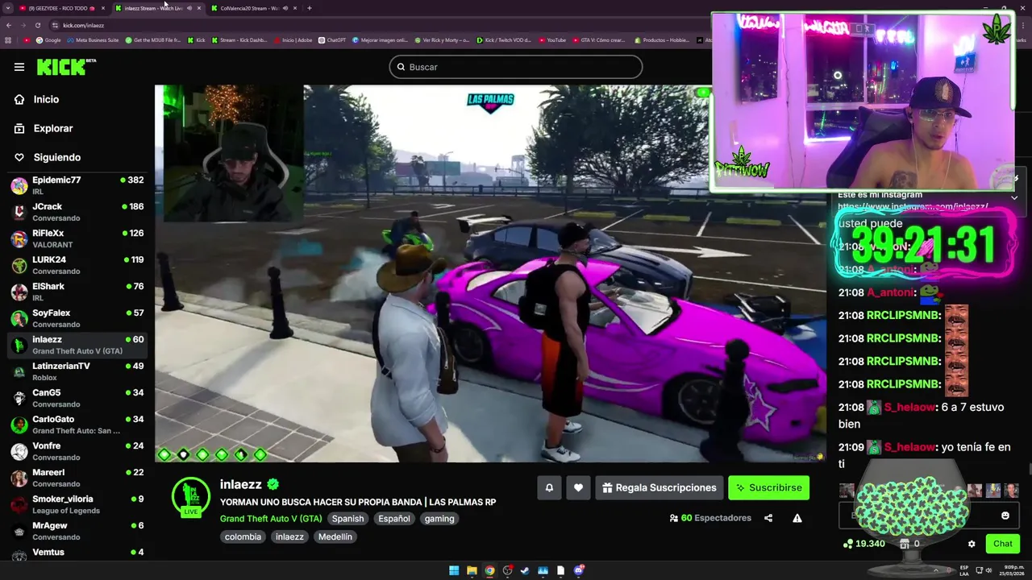The image size is (1032, 580).
Task: Open LURK24 channel in the sidebar
Action: click(77, 265)
